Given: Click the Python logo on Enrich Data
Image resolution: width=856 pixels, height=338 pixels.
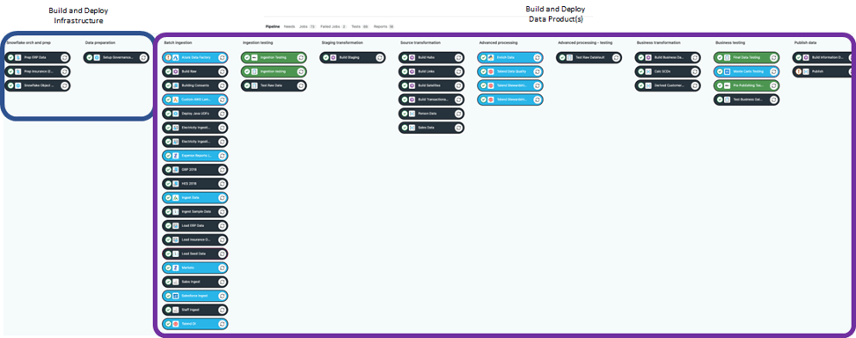Looking at the screenshot, I should [x=491, y=57].
